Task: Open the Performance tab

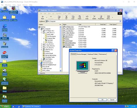Action: click(x=102, y=54)
